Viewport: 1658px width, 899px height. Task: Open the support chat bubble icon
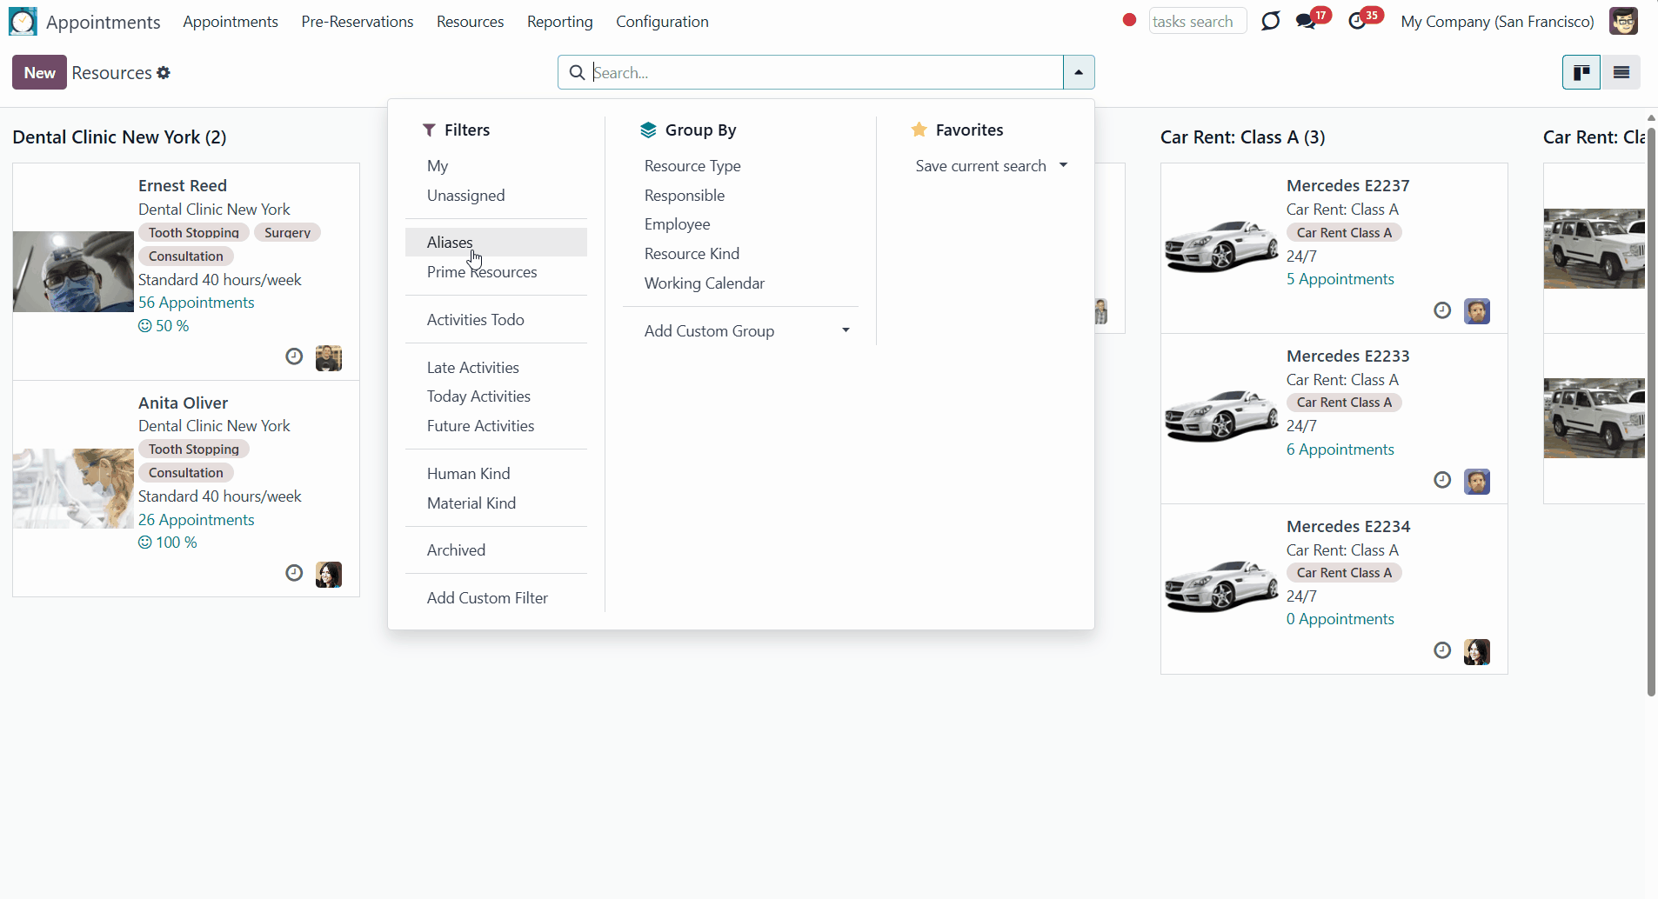click(x=1271, y=21)
